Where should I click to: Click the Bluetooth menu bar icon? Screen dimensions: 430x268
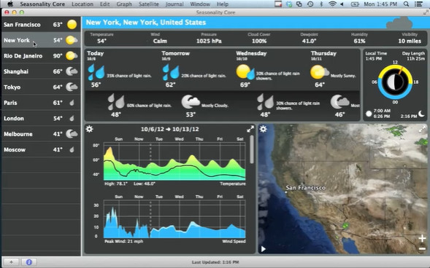pyautogui.click(x=321, y=4)
